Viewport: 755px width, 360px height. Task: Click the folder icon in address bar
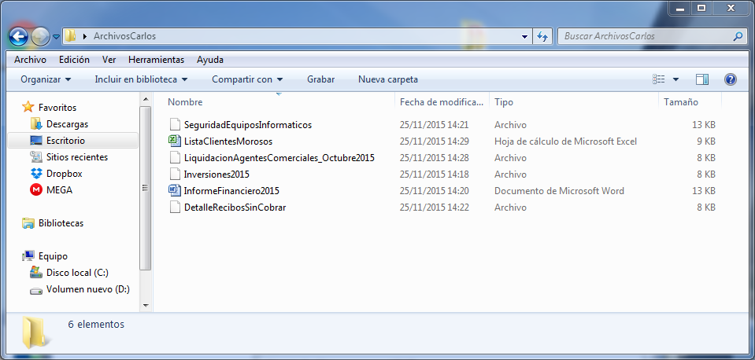[70, 36]
